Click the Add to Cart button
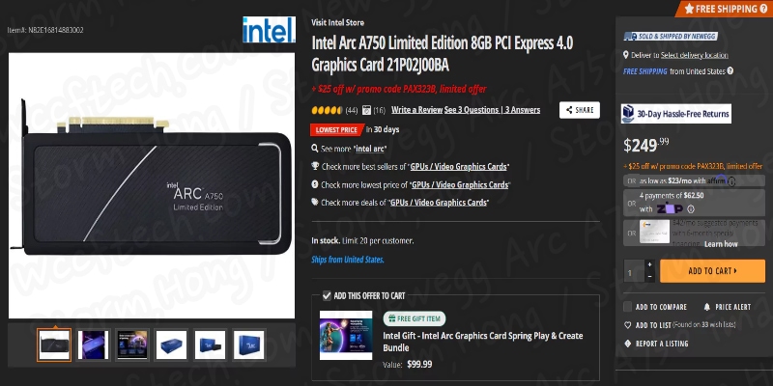This screenshot has height=386, width=773. (712, 271)
